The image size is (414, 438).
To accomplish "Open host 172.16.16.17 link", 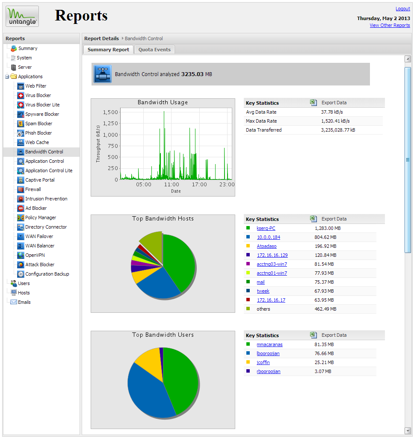I will (x=271, y=300).
